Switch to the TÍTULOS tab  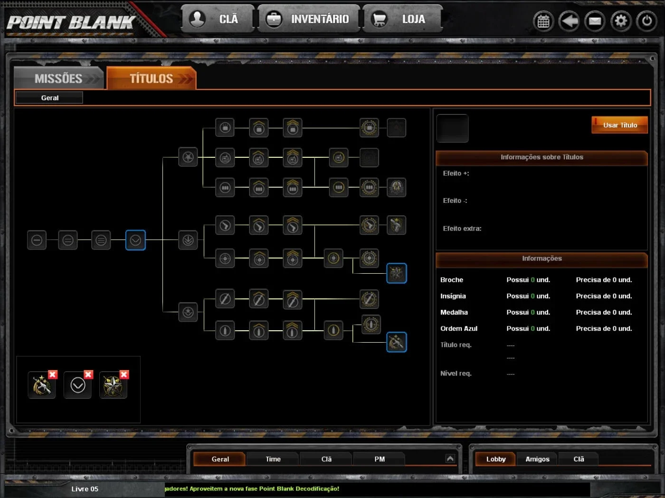tap(151, 78)
